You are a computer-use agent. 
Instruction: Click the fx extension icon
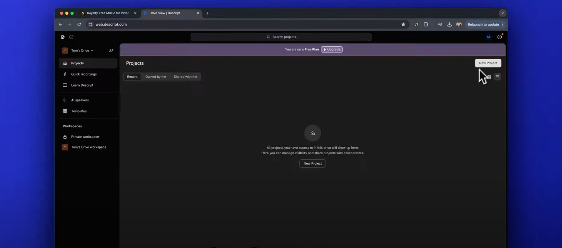416,24
